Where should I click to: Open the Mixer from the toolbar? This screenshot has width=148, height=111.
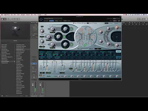click(x=16, y=19)
